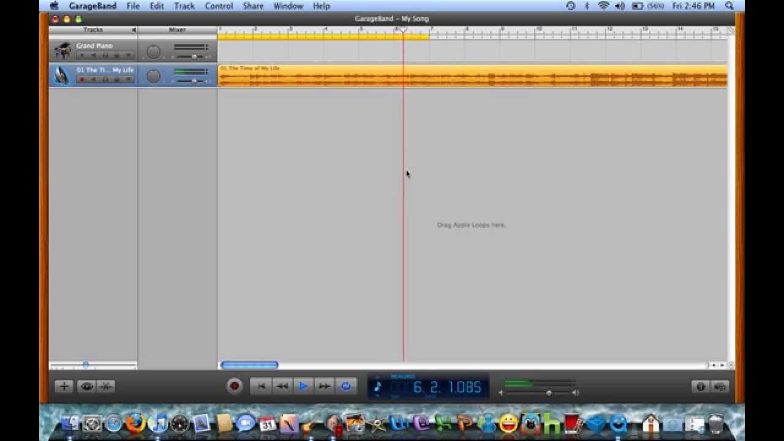Open Spotlight search
Image resolution: width=784 pixels, height=441 pixels.
click(x=729, y=6)
